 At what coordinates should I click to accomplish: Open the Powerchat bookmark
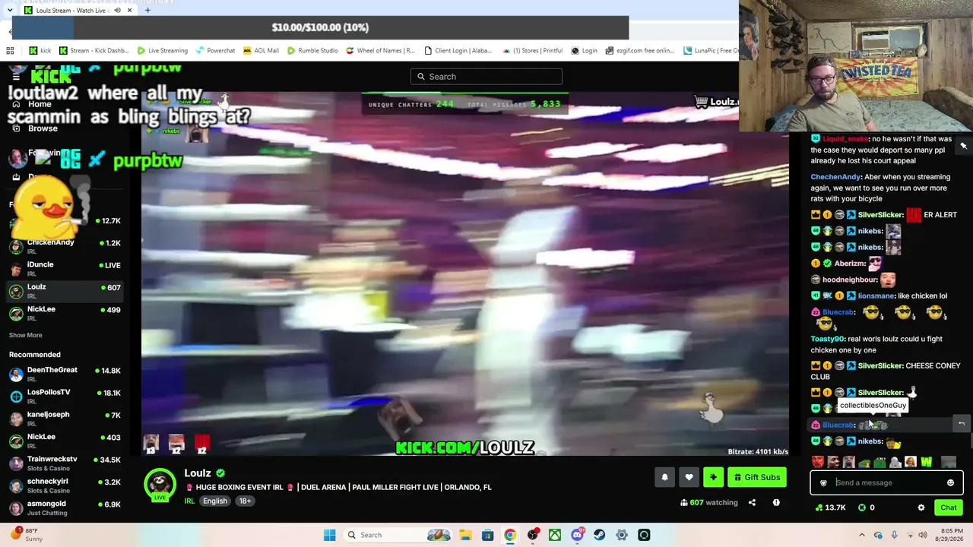tap(215, 51)
